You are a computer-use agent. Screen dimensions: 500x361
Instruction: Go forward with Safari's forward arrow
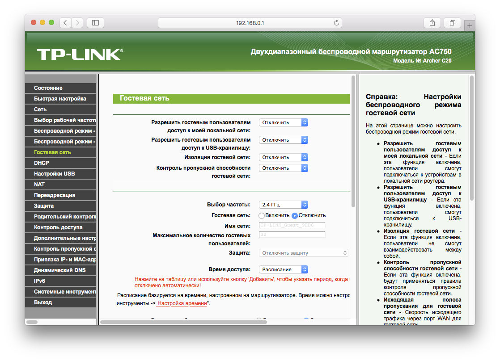77,23
